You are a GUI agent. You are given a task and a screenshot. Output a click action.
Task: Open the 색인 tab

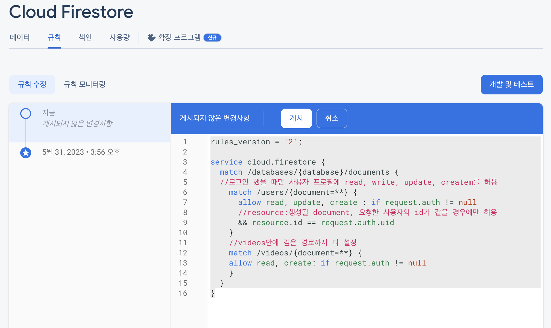tap(85, 37)
